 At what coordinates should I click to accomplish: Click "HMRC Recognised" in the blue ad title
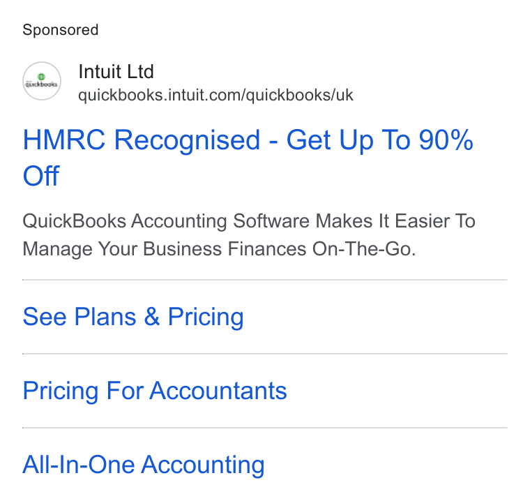point(142,140)
